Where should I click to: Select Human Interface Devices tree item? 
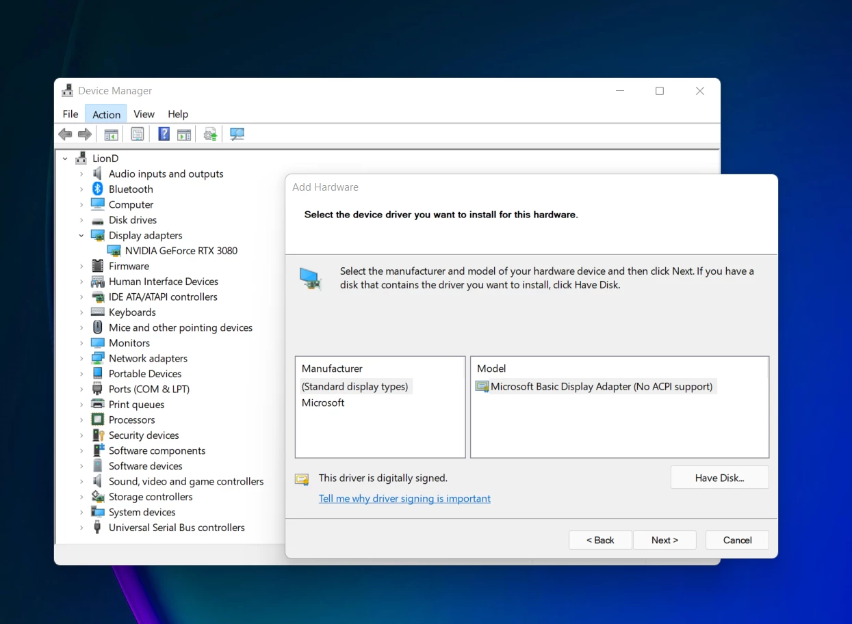(164, 282)
